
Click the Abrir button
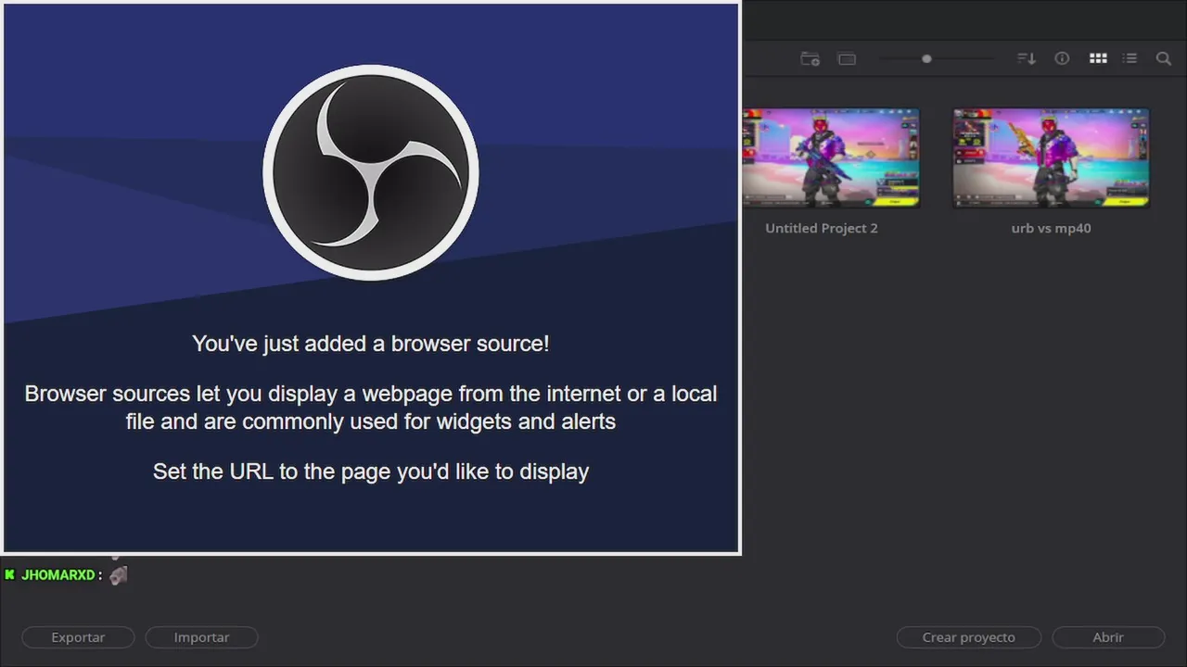(x=1108, y=637)
